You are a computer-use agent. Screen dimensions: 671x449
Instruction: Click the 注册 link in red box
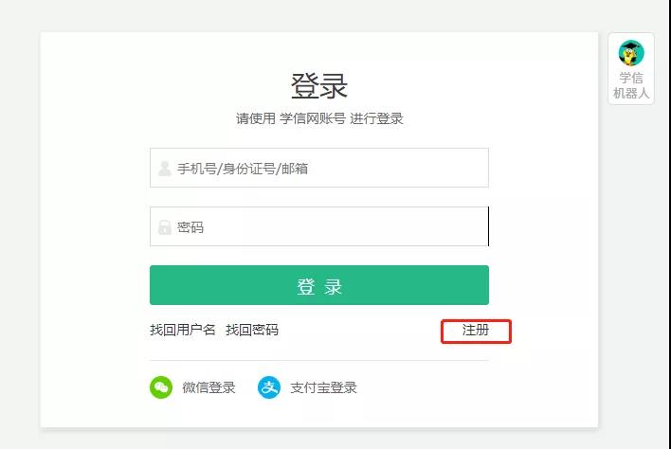[x=476, y=331]
